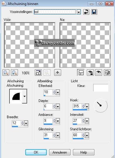
Task: Randomize parameters with the dice icon
Action: pyautogui.click(x=107, y=73)
